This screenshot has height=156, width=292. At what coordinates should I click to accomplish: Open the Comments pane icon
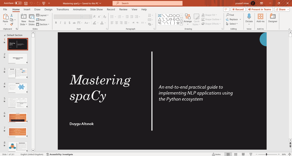(226, 9)
